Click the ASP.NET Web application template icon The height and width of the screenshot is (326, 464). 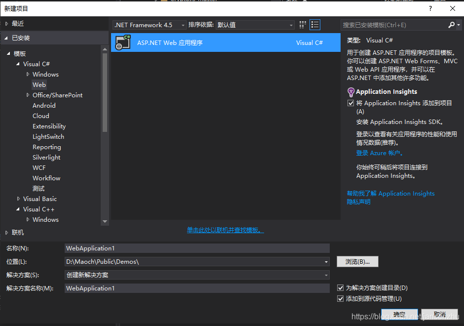pos(123,42)
